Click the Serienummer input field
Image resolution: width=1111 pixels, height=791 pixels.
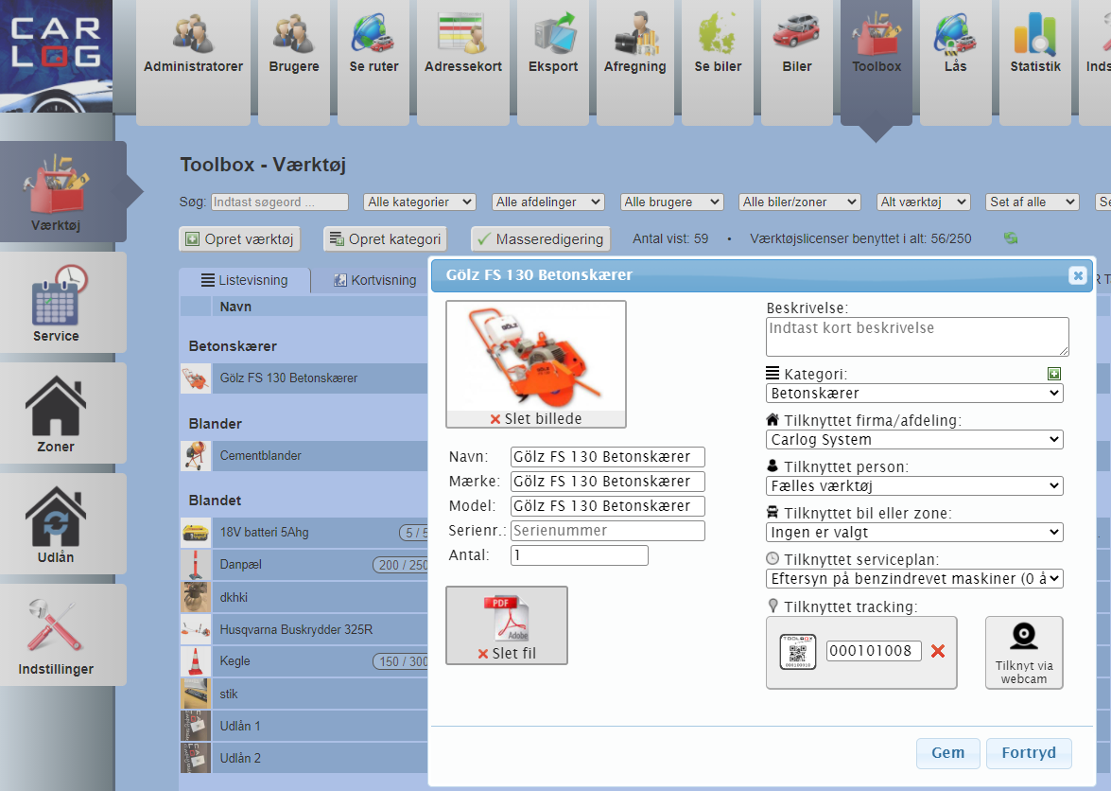pos(608,531)
